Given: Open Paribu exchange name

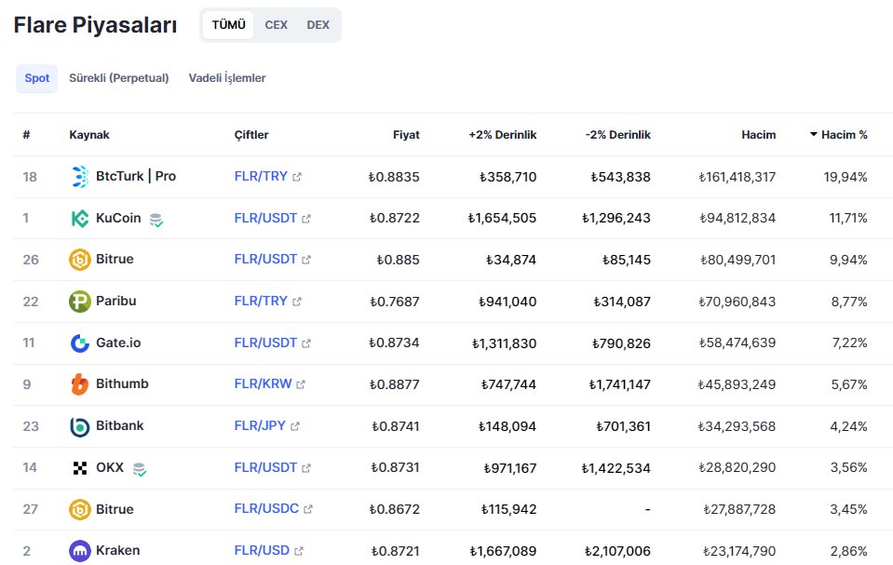Looking at the screenshot, I should pyautogui.click(x=116, y=301).
